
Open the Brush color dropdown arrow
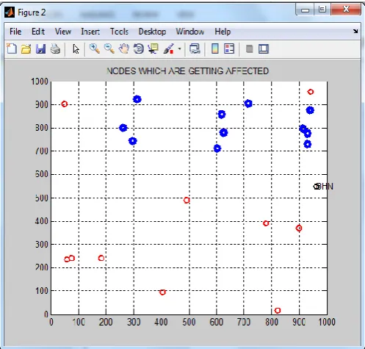[179, 48]
